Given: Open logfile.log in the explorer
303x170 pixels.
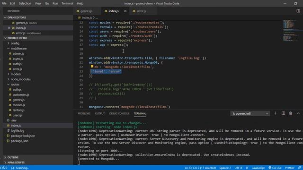Looking at the screenshot, I should coord(38,131).
